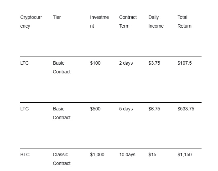218x171 pixels.
Task: Click the Investment column header
Action: coord(99,22)
